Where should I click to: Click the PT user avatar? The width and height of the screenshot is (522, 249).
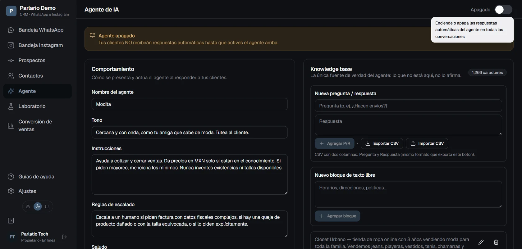[12, 237]
